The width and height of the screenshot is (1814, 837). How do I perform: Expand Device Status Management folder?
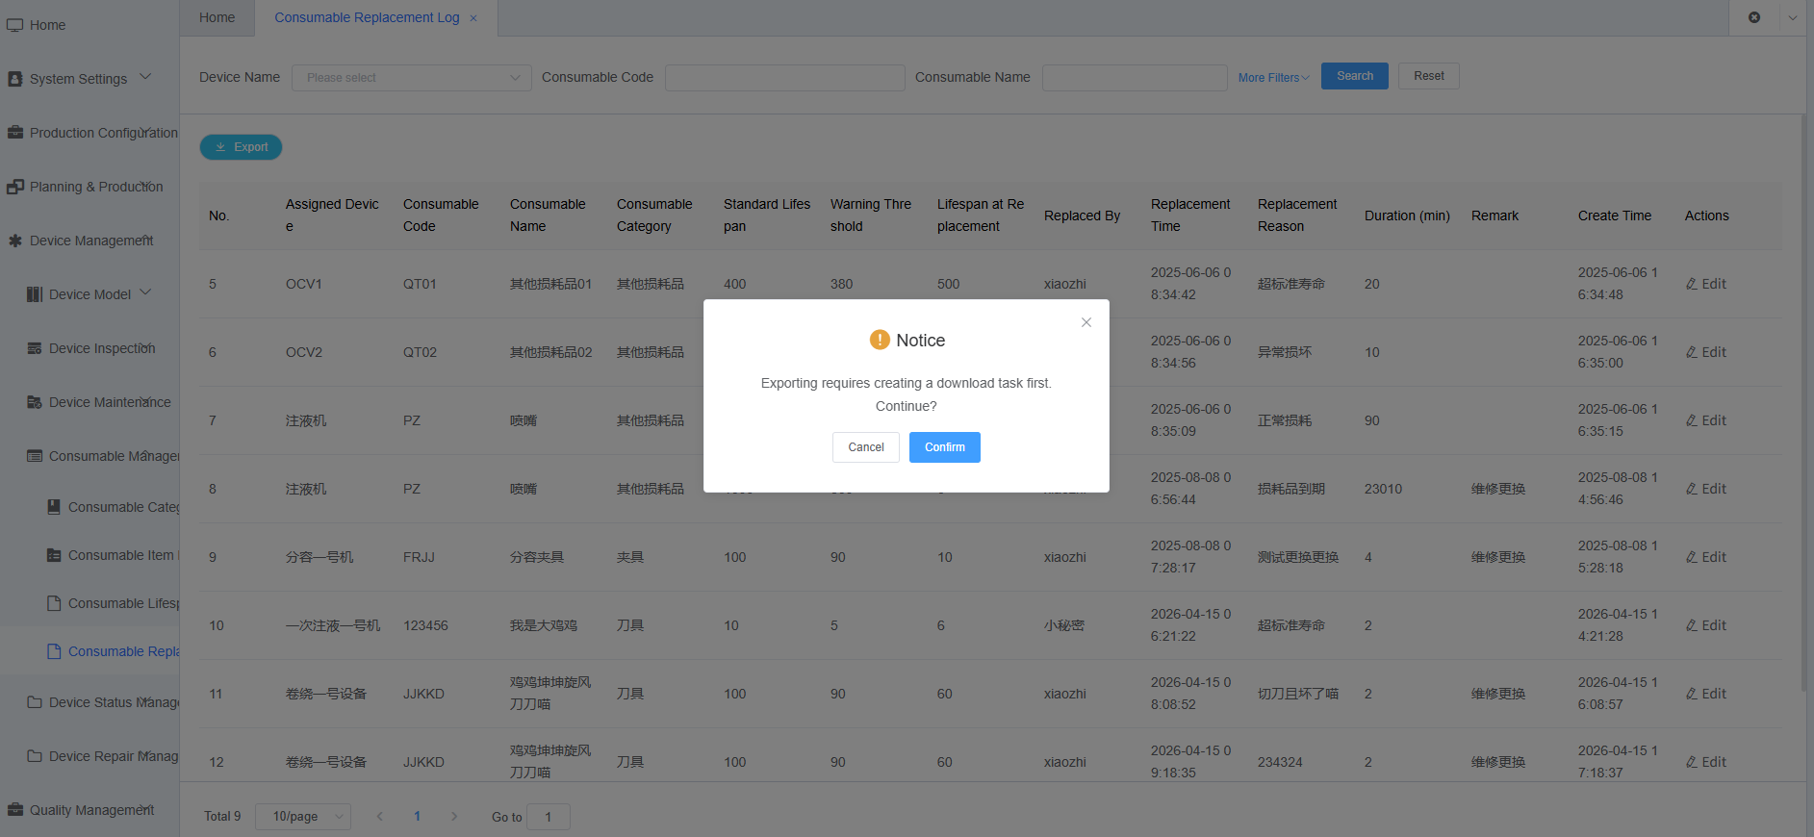click(89, 702)
